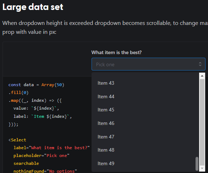This screenshot has height=173, width=208.
Task: Click the 'nothingFound="No options"' code line
Action: [x=45, y=171]
